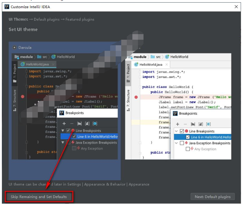Click Group by file icon in Light Breakpoints

point(201,124)
